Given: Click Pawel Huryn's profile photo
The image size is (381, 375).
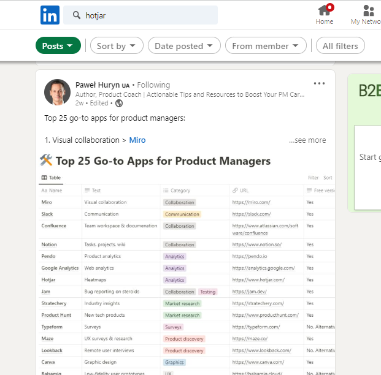Looking at the screenshot, I should coord(57,93).
